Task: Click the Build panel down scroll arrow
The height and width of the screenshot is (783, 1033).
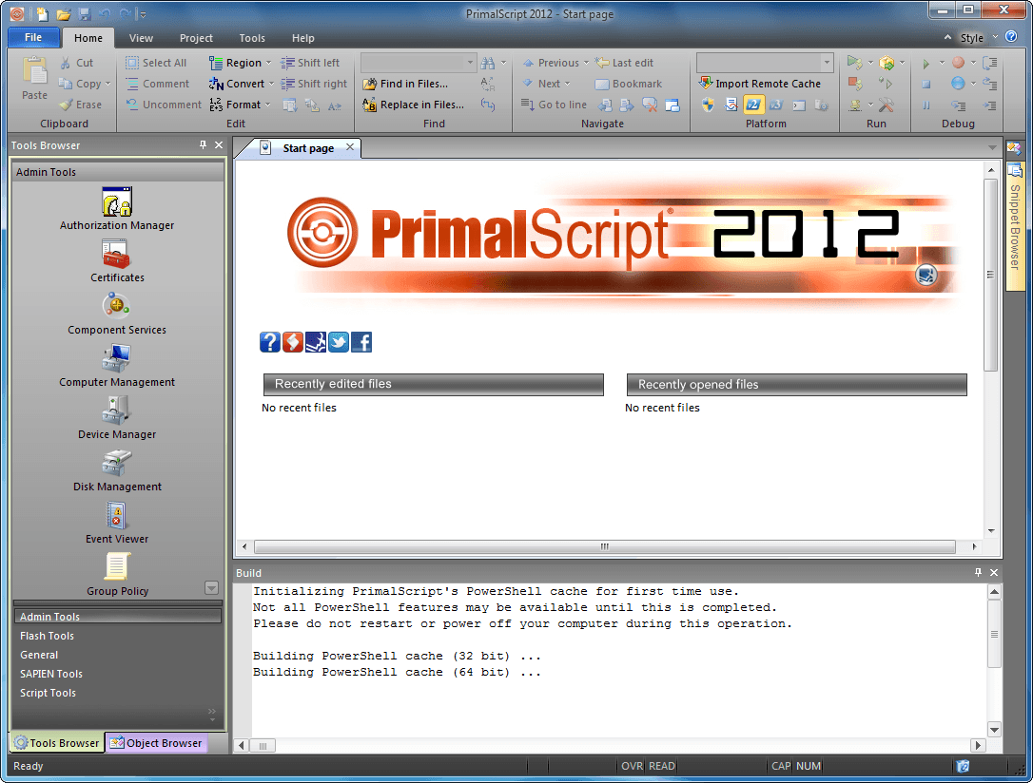Action: click(x=994, y=729)
